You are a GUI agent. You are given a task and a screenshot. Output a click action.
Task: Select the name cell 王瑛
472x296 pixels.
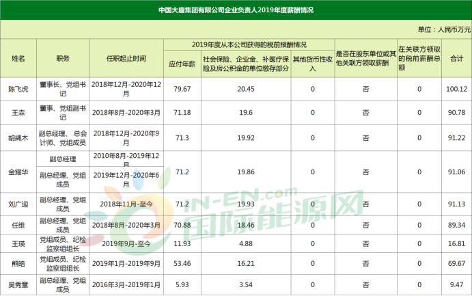(18, 244)
